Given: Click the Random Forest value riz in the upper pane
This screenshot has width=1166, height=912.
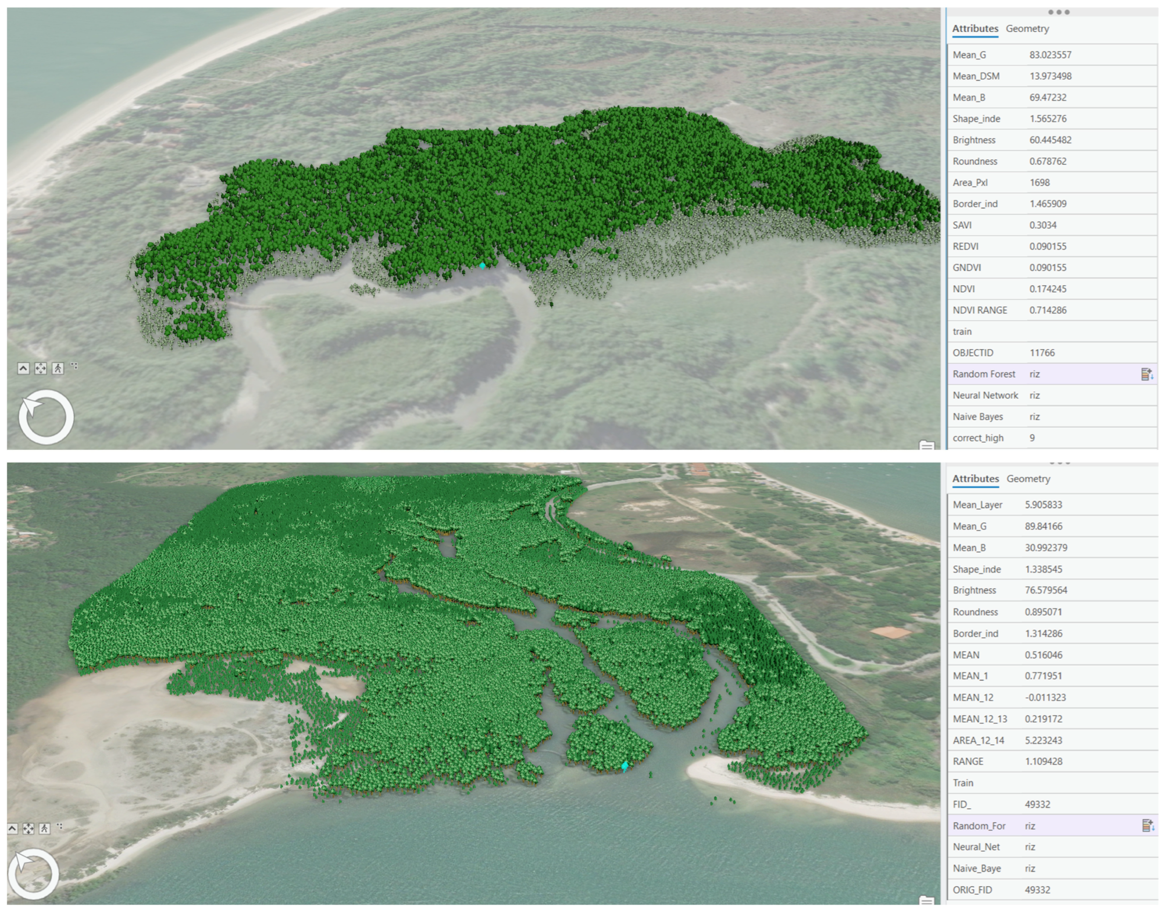Looking at the screenshot, I should pyautogui.click(x=1034, y=374).
